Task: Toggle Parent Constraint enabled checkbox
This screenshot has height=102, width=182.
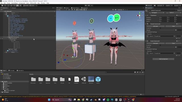Action: pyautogui.click(x=149, y=24)
